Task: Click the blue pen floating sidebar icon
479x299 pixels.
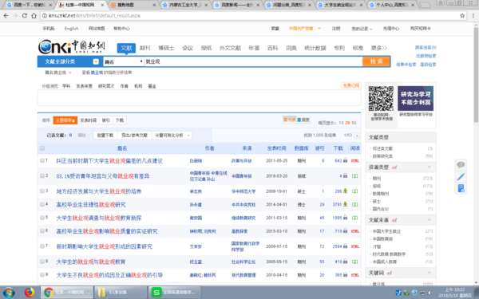Action: pyautogui.click(x=461, y=177)
